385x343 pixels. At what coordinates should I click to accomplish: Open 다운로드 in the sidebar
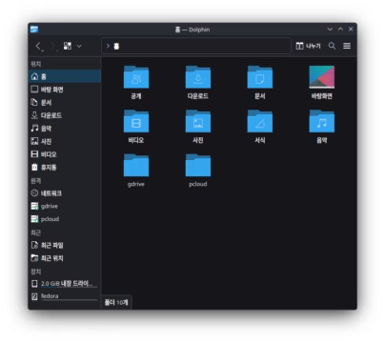click(x=65, y=115)
